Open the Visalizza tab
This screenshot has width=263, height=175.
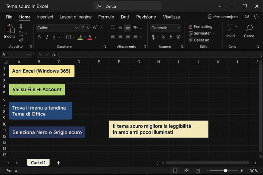(171, 17)
